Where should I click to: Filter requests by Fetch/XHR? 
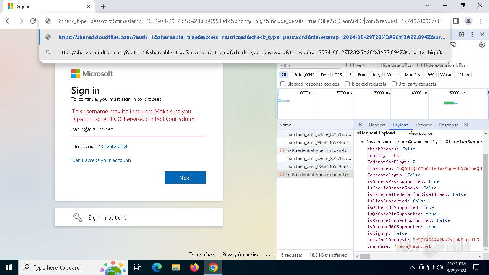click(304, 75)
